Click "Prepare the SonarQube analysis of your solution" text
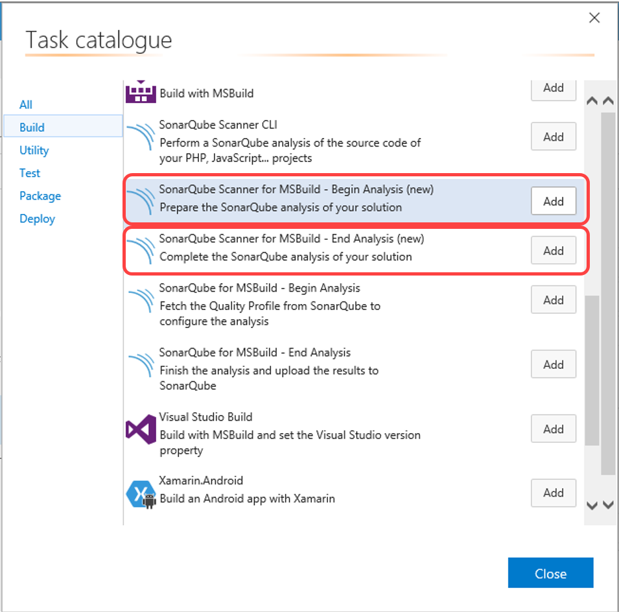Viewport: 619px width, 612px height. [281, 207]
